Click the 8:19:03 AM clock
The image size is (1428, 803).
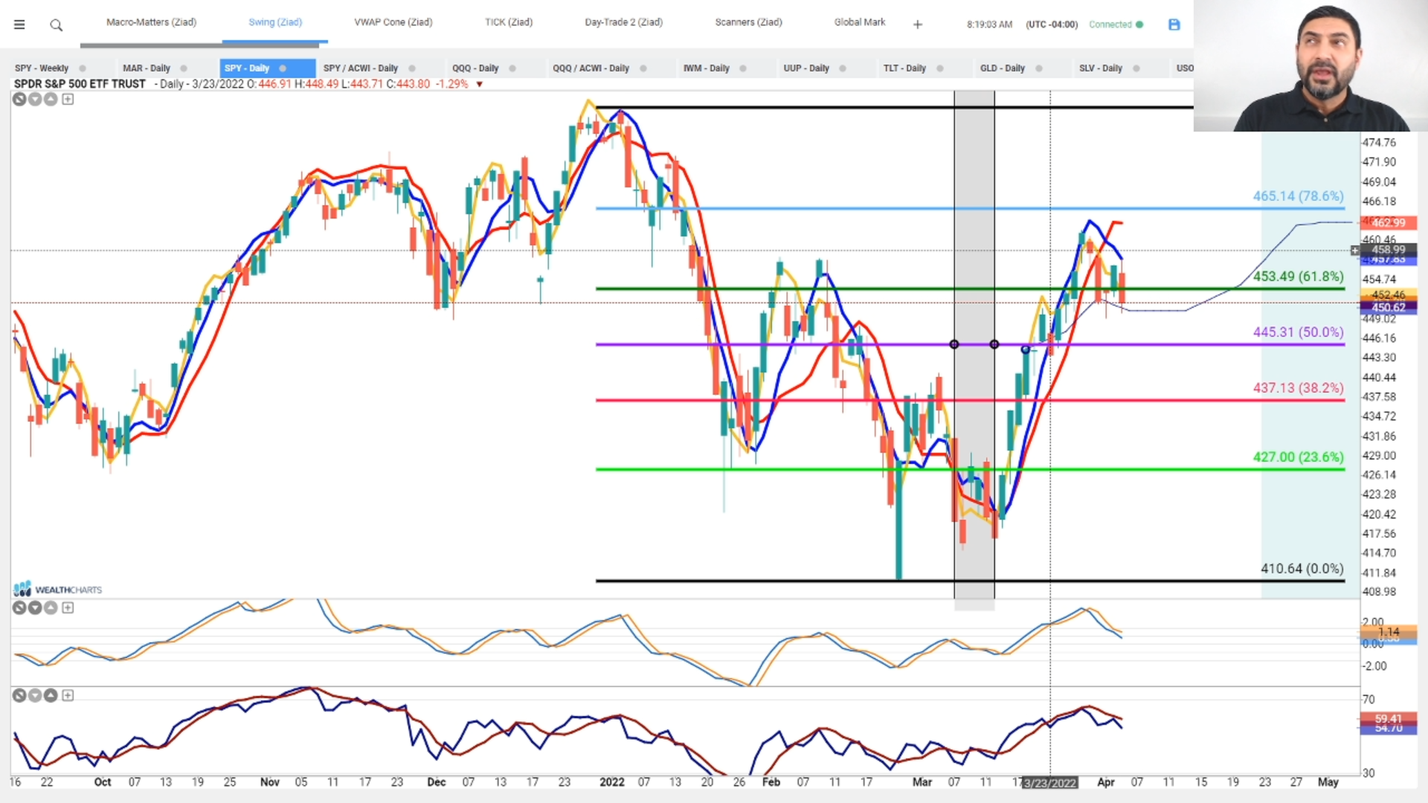[989, 25]
